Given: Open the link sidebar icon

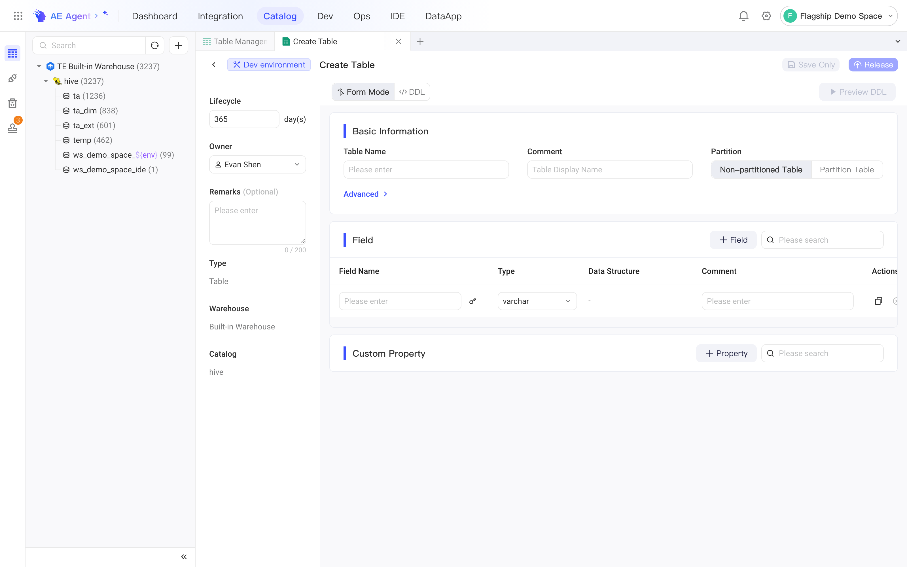Looking at the screenshot, I should pyautogui.click(x=12, y=78).
